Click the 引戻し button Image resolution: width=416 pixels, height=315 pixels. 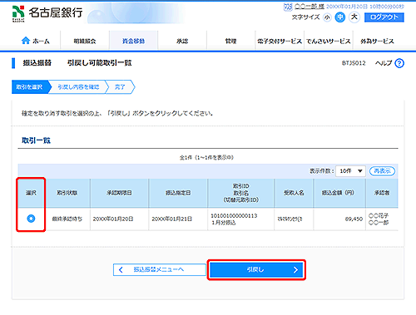point(256,269)
